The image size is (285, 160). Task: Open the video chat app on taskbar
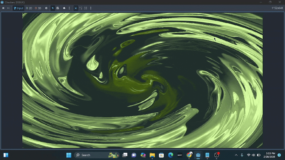click(134, 155)
